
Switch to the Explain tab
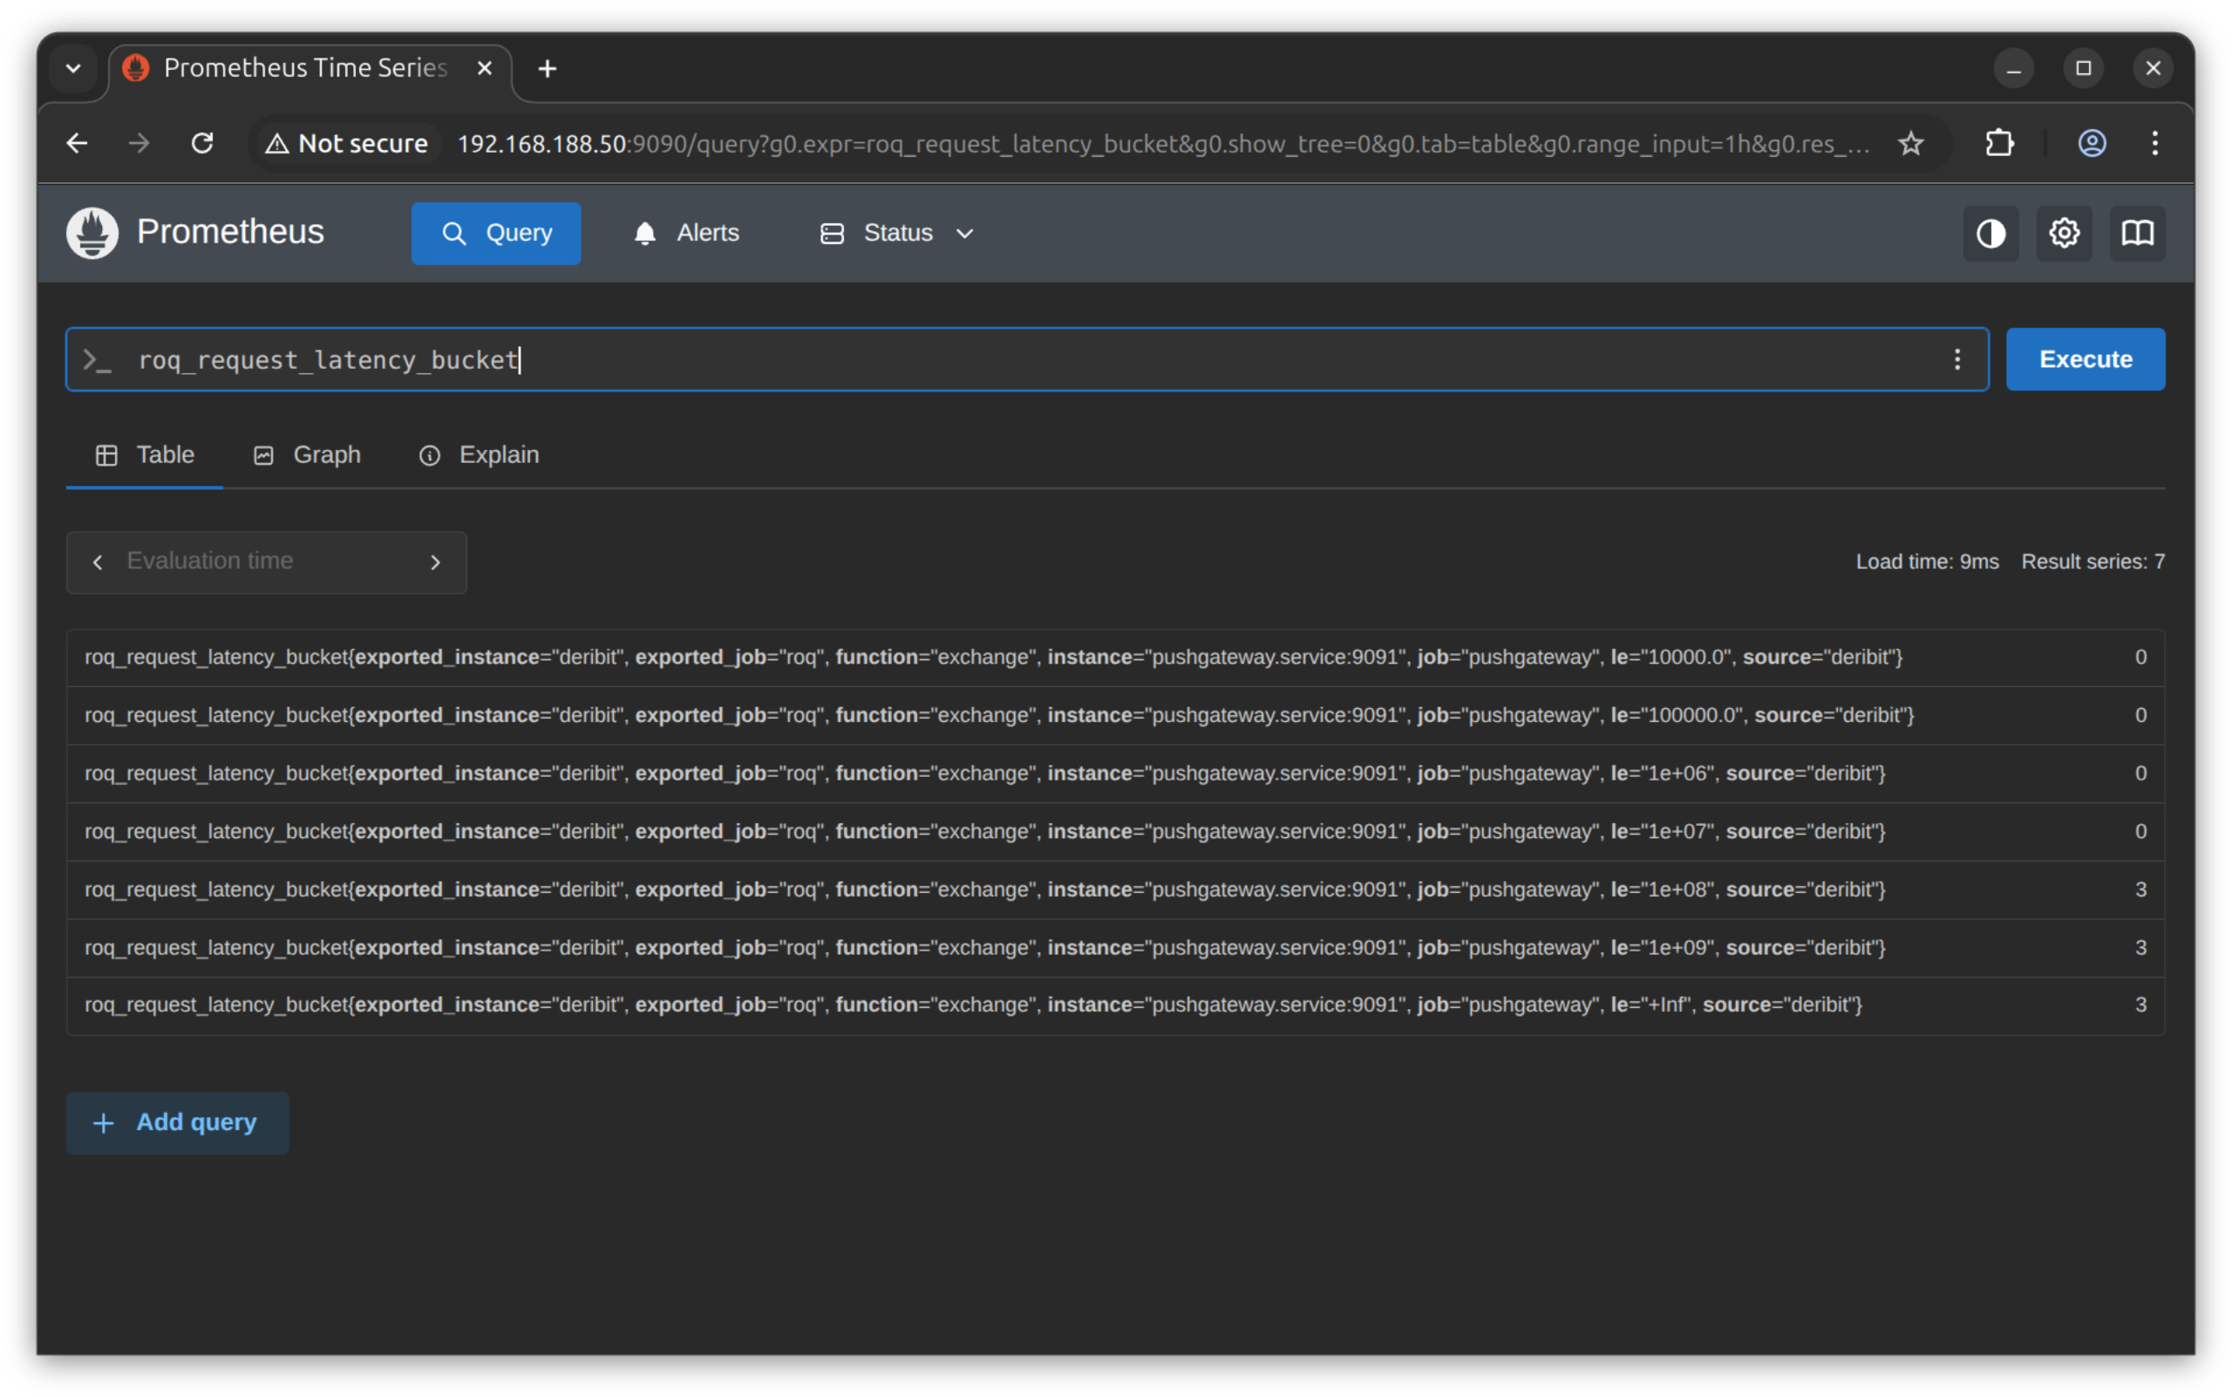479,455
